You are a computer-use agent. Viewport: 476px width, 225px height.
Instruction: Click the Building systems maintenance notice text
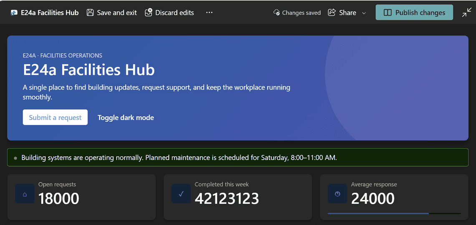179,157
